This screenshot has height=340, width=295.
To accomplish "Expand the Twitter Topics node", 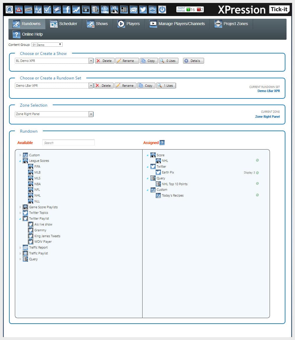I will 20,213.
